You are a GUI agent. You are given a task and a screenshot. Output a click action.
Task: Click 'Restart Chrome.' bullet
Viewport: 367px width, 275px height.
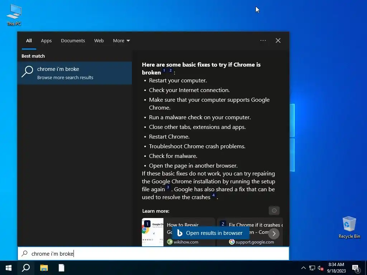[x=169, y=136]
